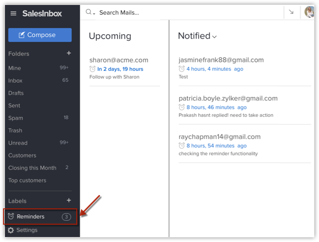Screen dimensions: 319x242
Task: Open raychapman14@gmail.com reminder entry
Action: coord(219,137)
